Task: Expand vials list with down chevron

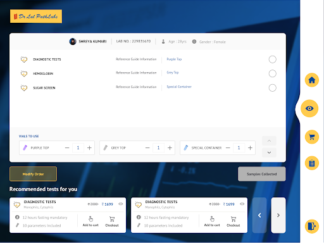Action: (269, 153)
